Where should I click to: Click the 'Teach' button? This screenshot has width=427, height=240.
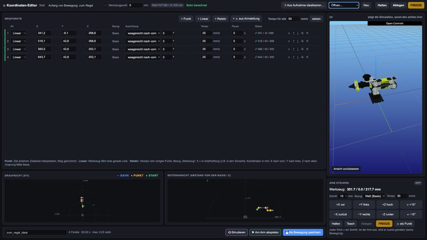coord(351,224)
